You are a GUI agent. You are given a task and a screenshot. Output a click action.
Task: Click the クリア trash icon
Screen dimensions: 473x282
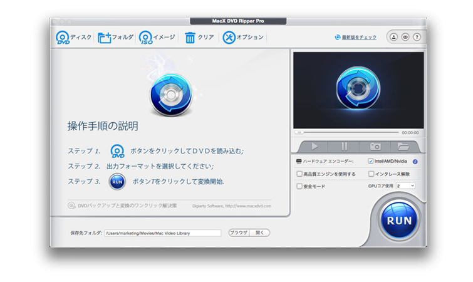[190, 38]
